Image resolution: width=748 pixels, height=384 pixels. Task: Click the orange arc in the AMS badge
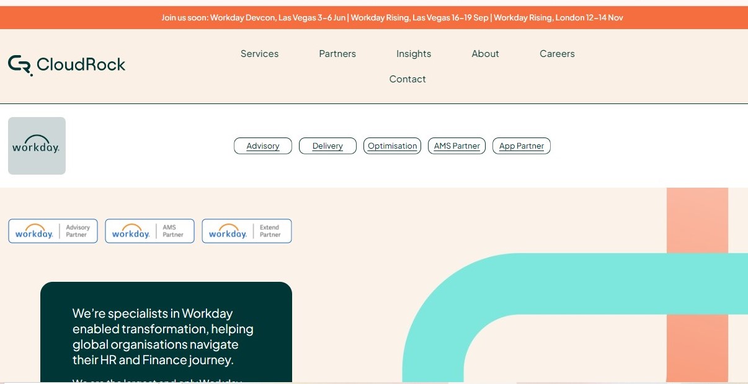[x=131, y=227]
